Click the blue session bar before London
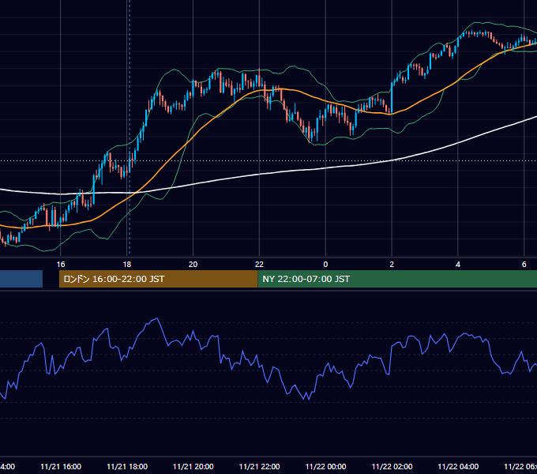 pos(21,279)
